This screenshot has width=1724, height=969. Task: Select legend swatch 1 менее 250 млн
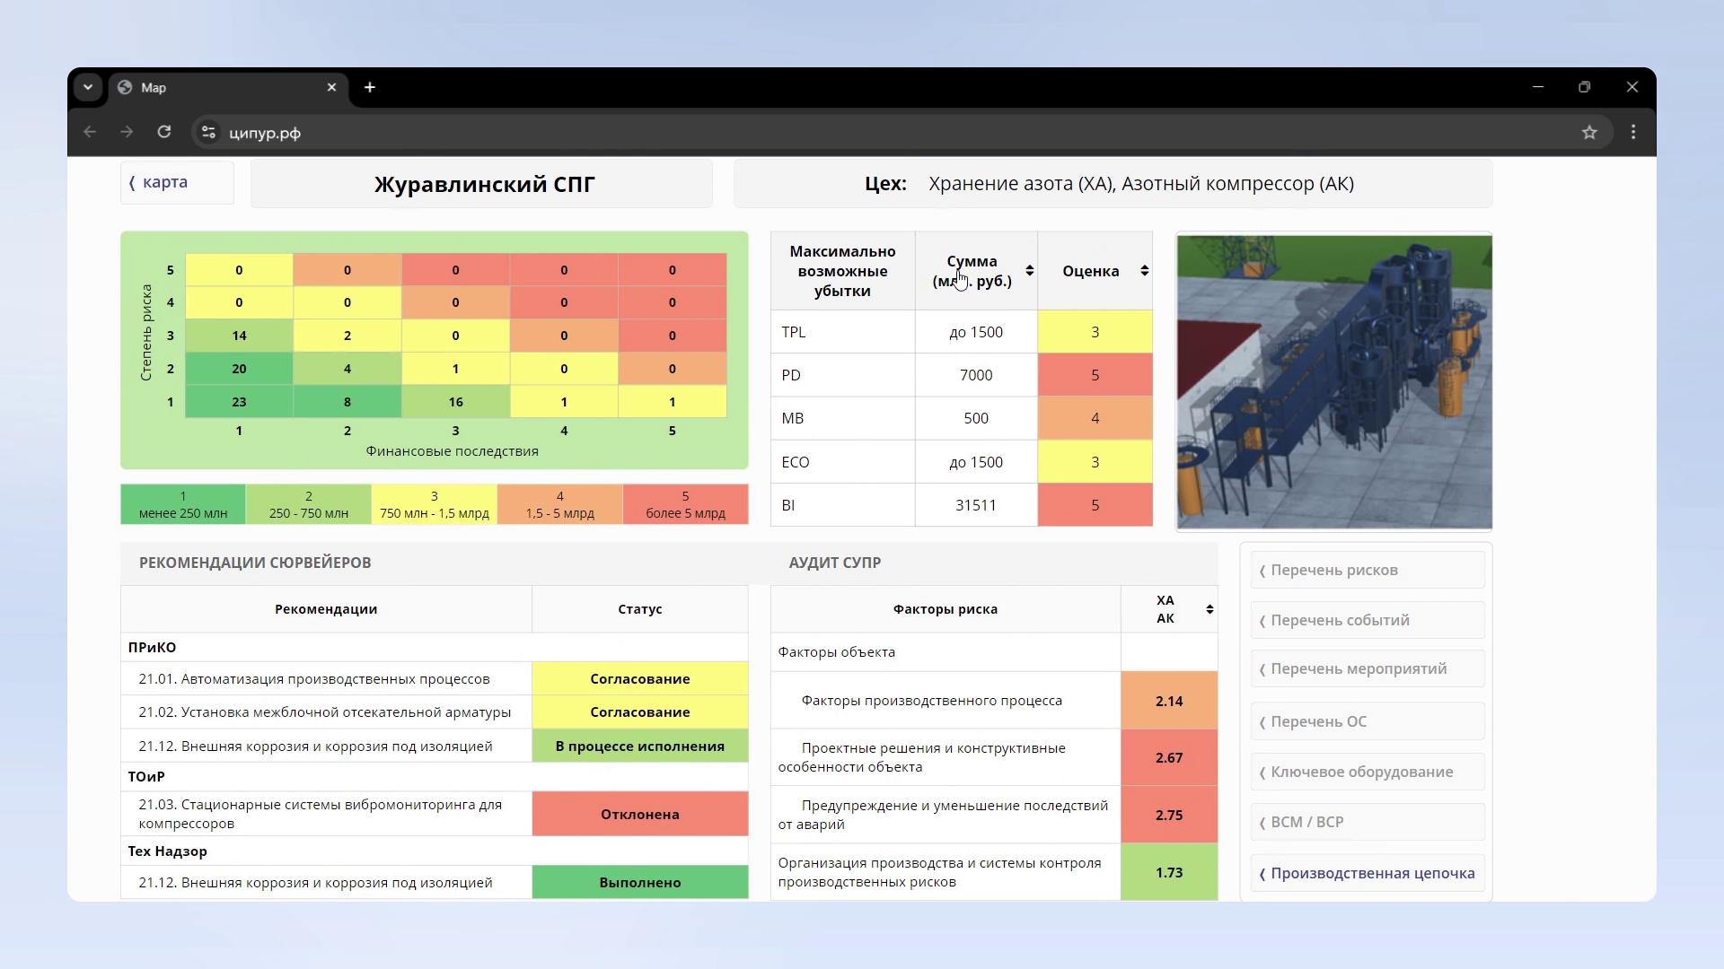pos(183,504)
